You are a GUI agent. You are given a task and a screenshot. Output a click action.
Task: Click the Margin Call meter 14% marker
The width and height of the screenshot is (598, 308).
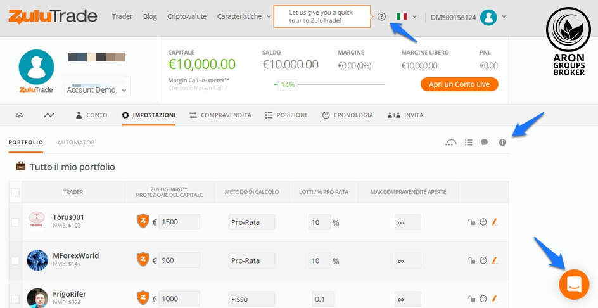288,85
